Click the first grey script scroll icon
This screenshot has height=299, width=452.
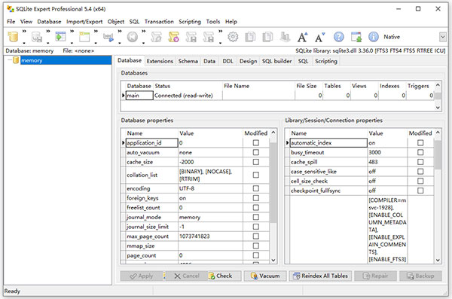click(x=156, y=37)
